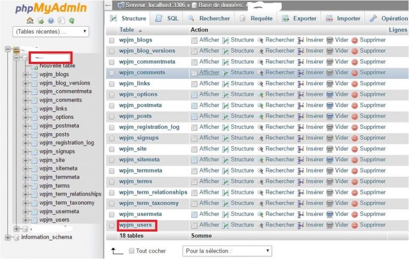Screen dimensions: 409x259
Task: Click the Afficher icon in wpjm_site row
Action: (x=194, y=149)
